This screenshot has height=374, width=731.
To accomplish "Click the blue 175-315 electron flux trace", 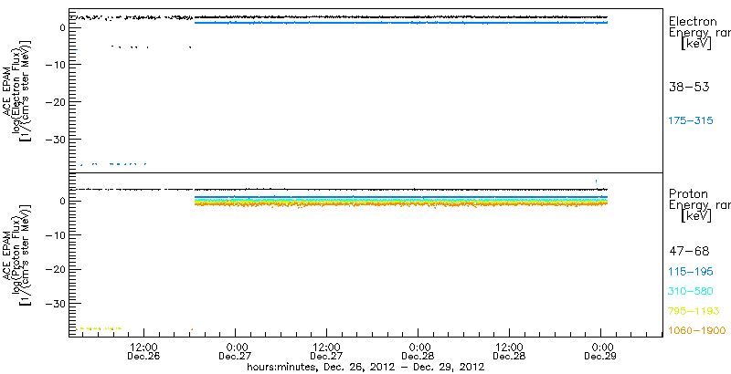I will click(400, 22).
